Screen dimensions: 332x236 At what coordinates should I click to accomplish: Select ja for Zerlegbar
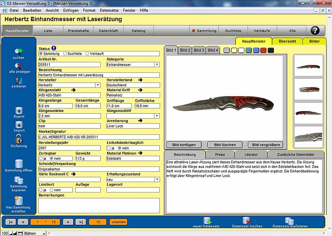[x=41, y=158]
